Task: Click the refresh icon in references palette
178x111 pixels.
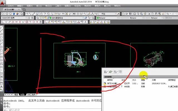Action: 110,72
